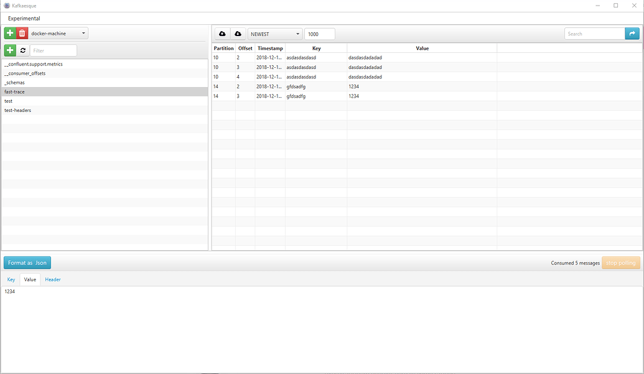
Task: Open the NEWEST offset dropdown
Action: pos(274,34)
